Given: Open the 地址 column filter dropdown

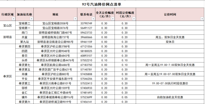Looking at the screenshot, I should (x=75, y=19).
